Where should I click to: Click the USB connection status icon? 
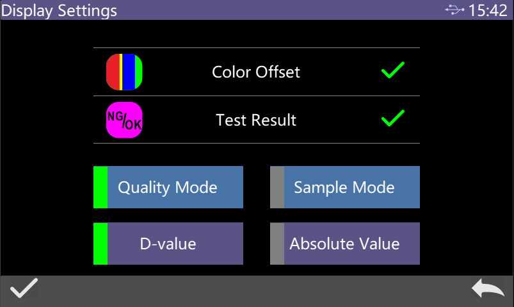(454, 10)
